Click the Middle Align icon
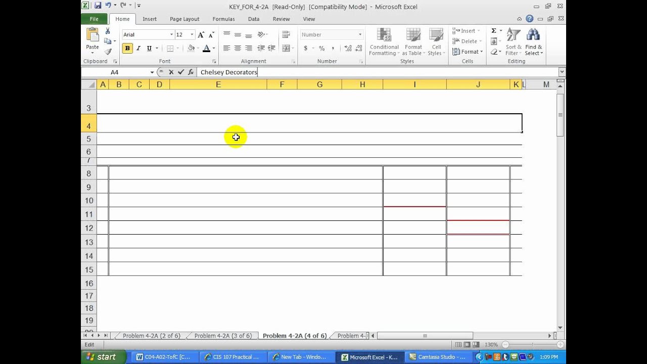 point(238,34)
